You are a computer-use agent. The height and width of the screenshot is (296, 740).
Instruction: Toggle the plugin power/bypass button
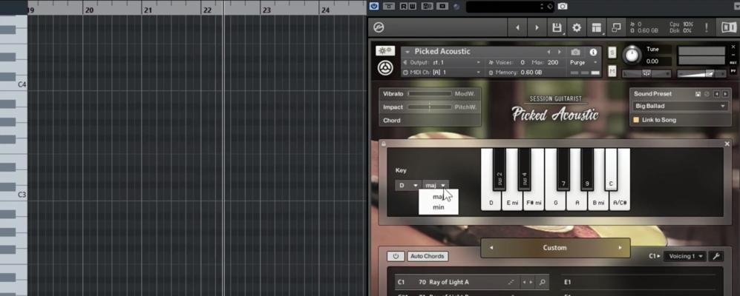[374, 6]
